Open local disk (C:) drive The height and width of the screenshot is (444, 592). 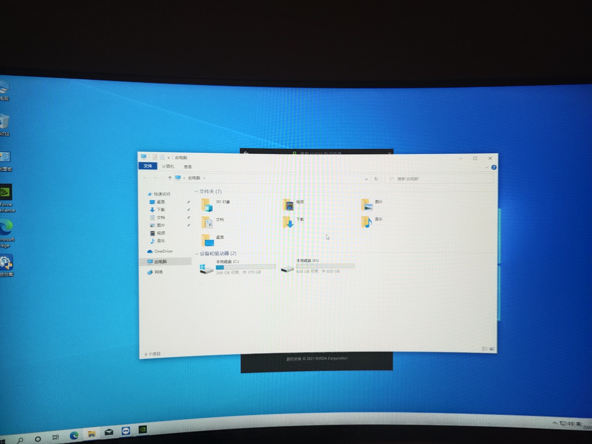[207, 268]
